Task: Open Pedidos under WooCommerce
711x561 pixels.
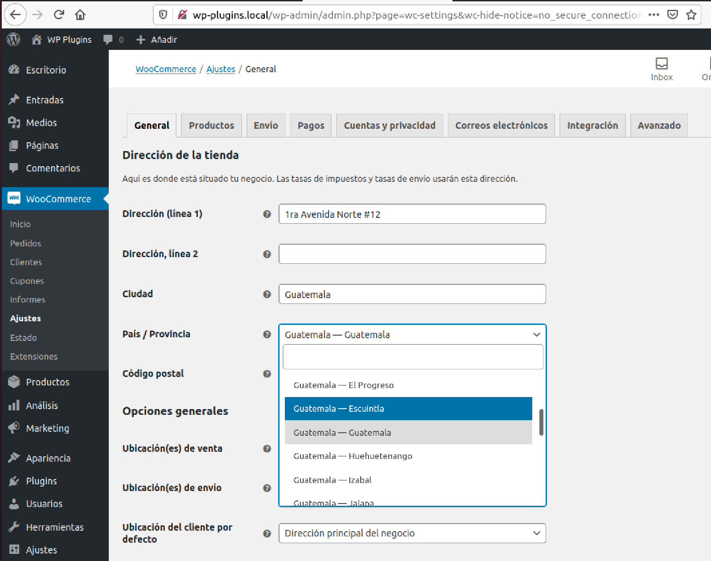Action: pos(25,243)
